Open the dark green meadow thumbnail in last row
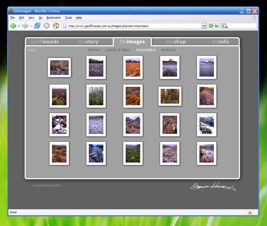The height and width of the screenshot is (226, 267). tap(133, 153)
